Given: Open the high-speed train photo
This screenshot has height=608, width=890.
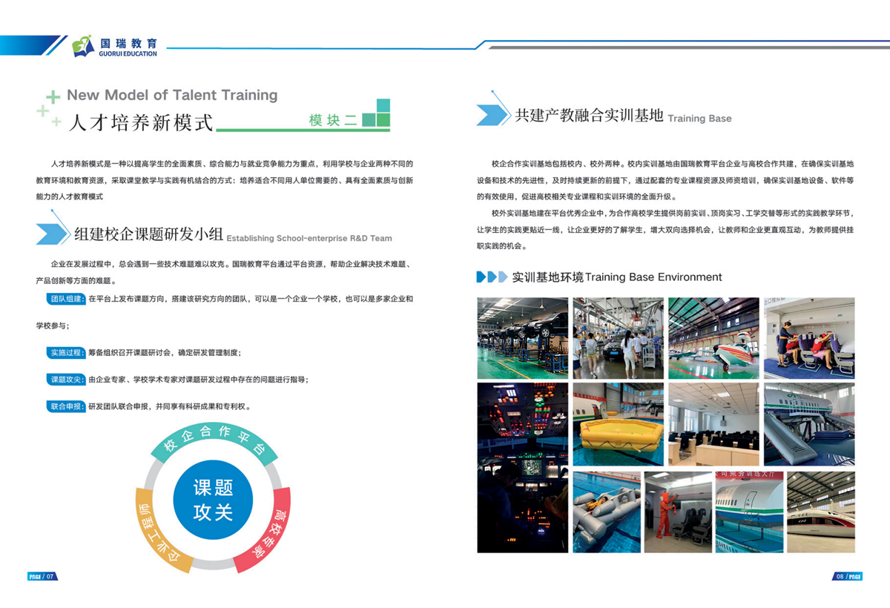Looking at the screenshot, I should pos(820,512).
